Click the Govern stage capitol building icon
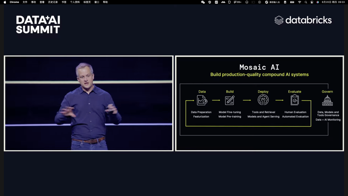The image size is (348, 196). tap(327, 100)
